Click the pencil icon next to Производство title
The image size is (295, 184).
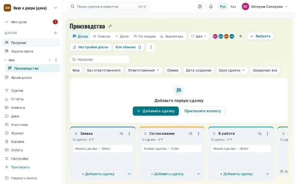(x=110, y=26)
